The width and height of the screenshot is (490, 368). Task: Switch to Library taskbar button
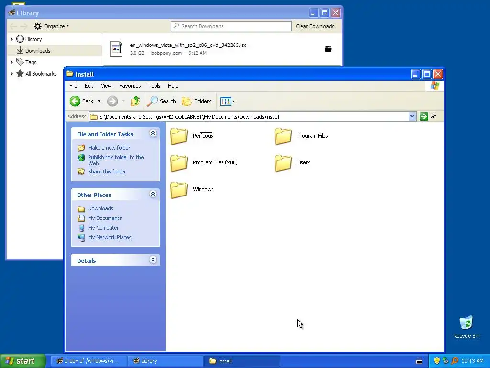166,361
